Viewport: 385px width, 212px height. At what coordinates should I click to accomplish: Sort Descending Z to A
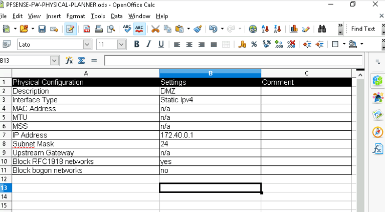(277, 29)
